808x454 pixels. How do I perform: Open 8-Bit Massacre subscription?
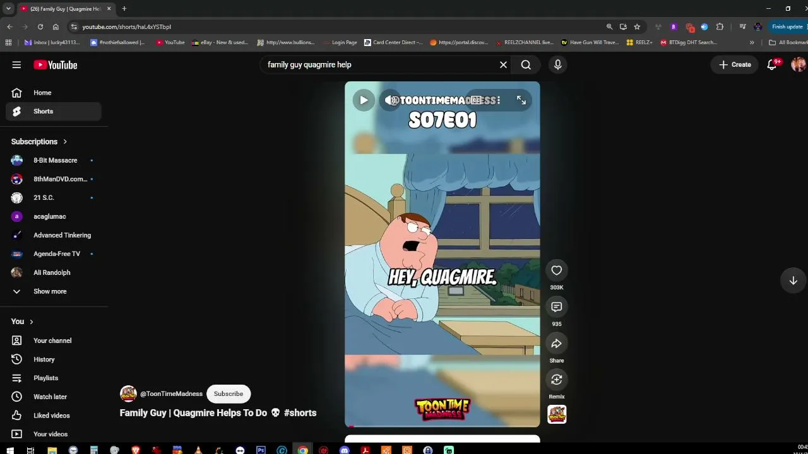[x=54, y=160]
